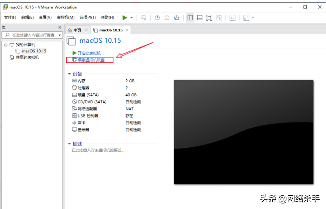The height and width of the screenshot is (209, 326).
Task: Collapse the 我的计算机 tree node
Action: pyautogui.click(x=6, y=45)
